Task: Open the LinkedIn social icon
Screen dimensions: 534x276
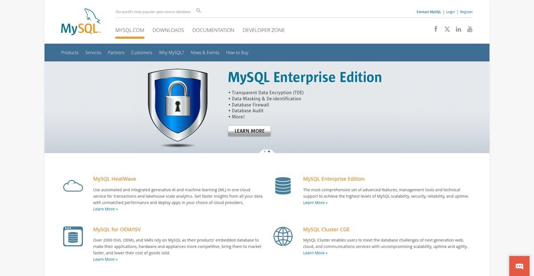Action: [x=458, y=29]
